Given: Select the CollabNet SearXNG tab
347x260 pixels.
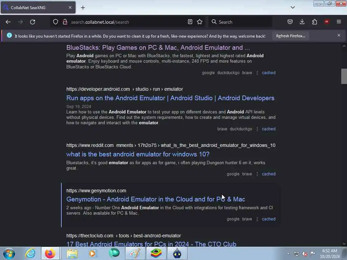Looking at the screenshot, I should 38,7.
